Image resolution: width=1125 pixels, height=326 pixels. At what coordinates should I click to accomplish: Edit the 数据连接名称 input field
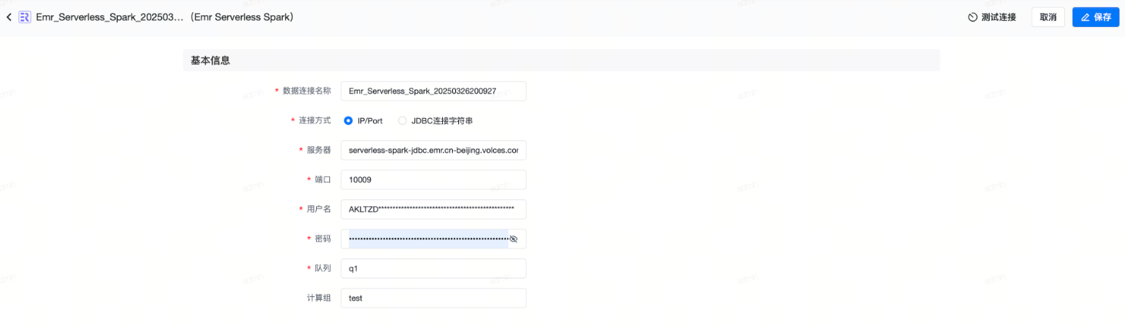pos(434,91)
